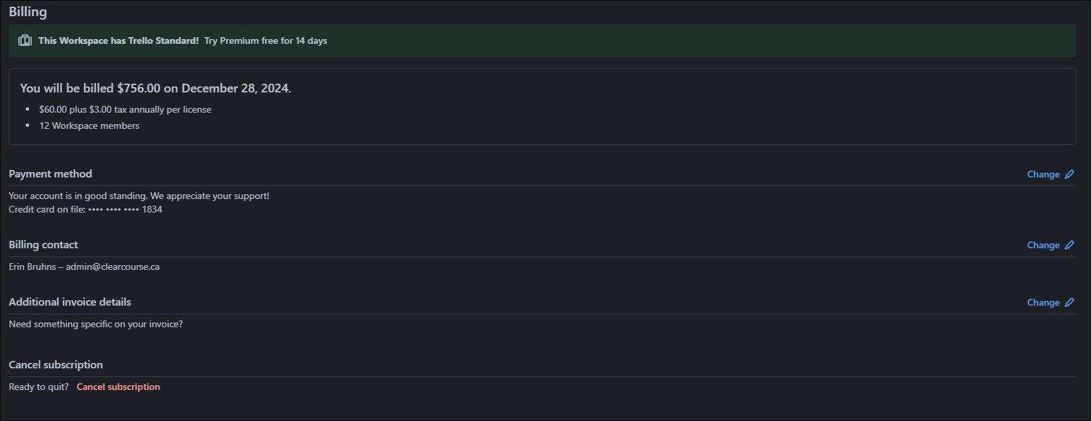This screenshot has width=1091, height=421.
Task: Follow the Try Premium free for 14 days link
Action: pos(266,40)
